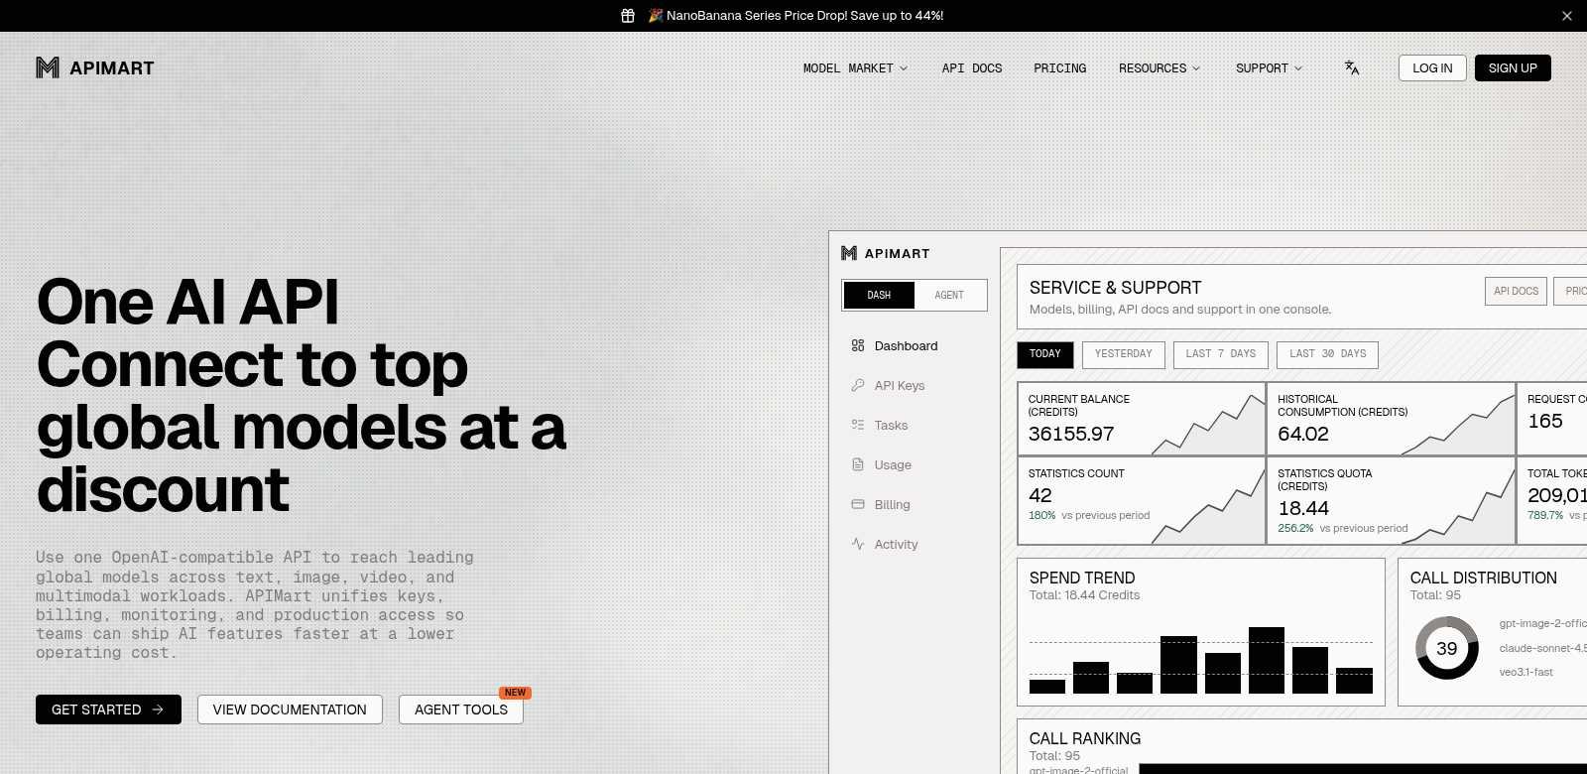Click the tallest bar in Spend Trend

(1267, 660)
